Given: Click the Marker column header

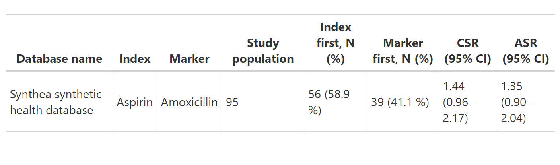Looking at the screenshot, I should point(189,59).
